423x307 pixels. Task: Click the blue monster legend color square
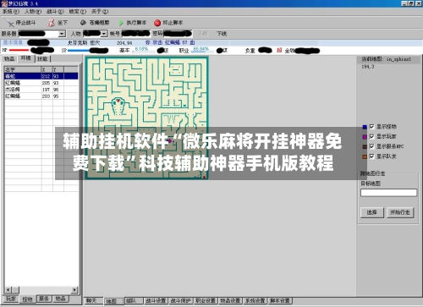click(x=365, y=127)
